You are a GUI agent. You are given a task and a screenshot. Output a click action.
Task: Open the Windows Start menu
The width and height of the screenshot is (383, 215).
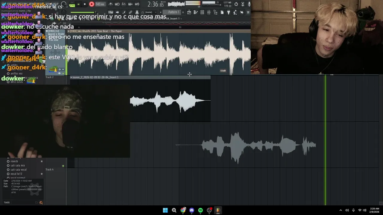(165, 210)
